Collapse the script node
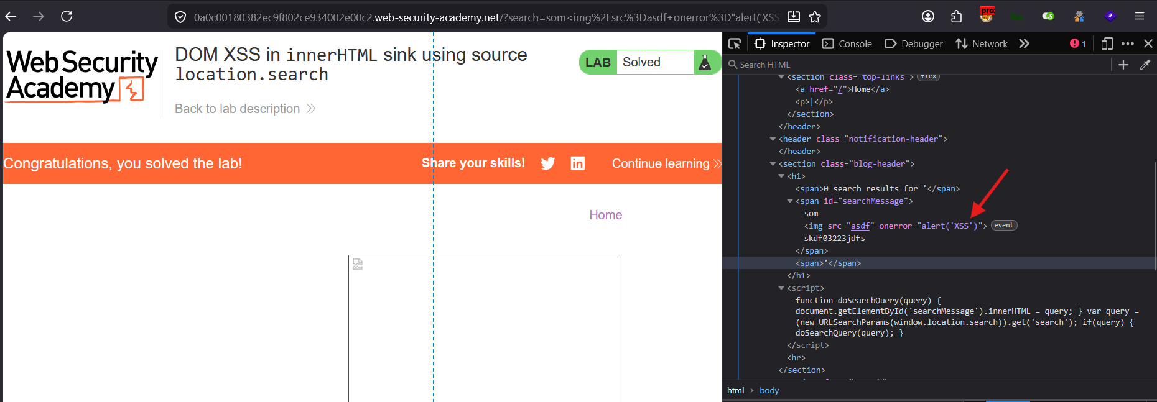Viewport: 1157px width, 402px height. coord(781,288)
